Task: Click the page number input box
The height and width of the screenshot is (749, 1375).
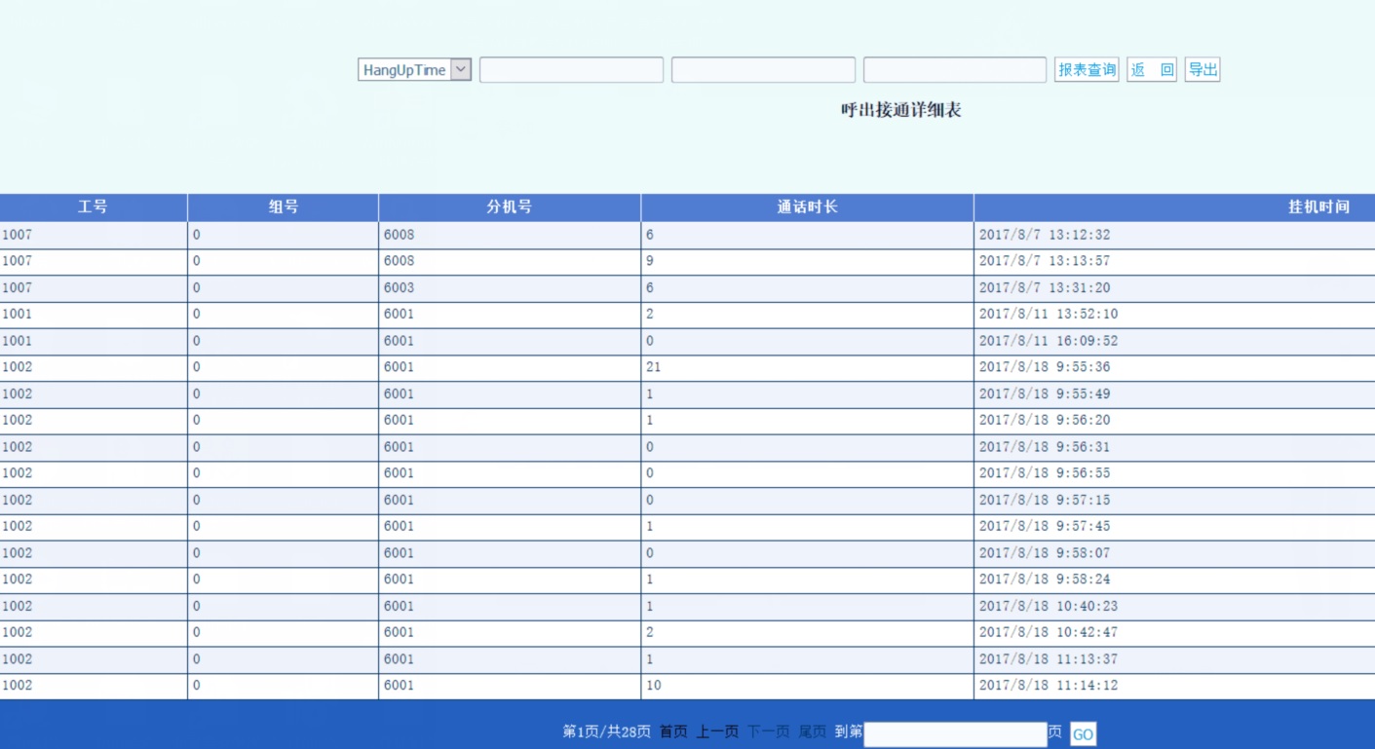Action: tap(955, 733)
